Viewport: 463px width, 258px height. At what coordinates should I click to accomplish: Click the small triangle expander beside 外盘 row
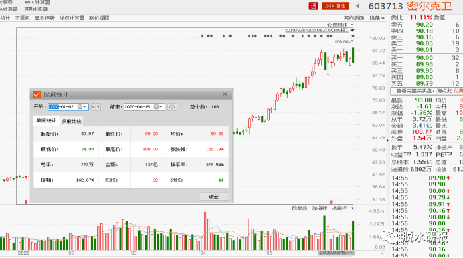(x=387, y=140)
